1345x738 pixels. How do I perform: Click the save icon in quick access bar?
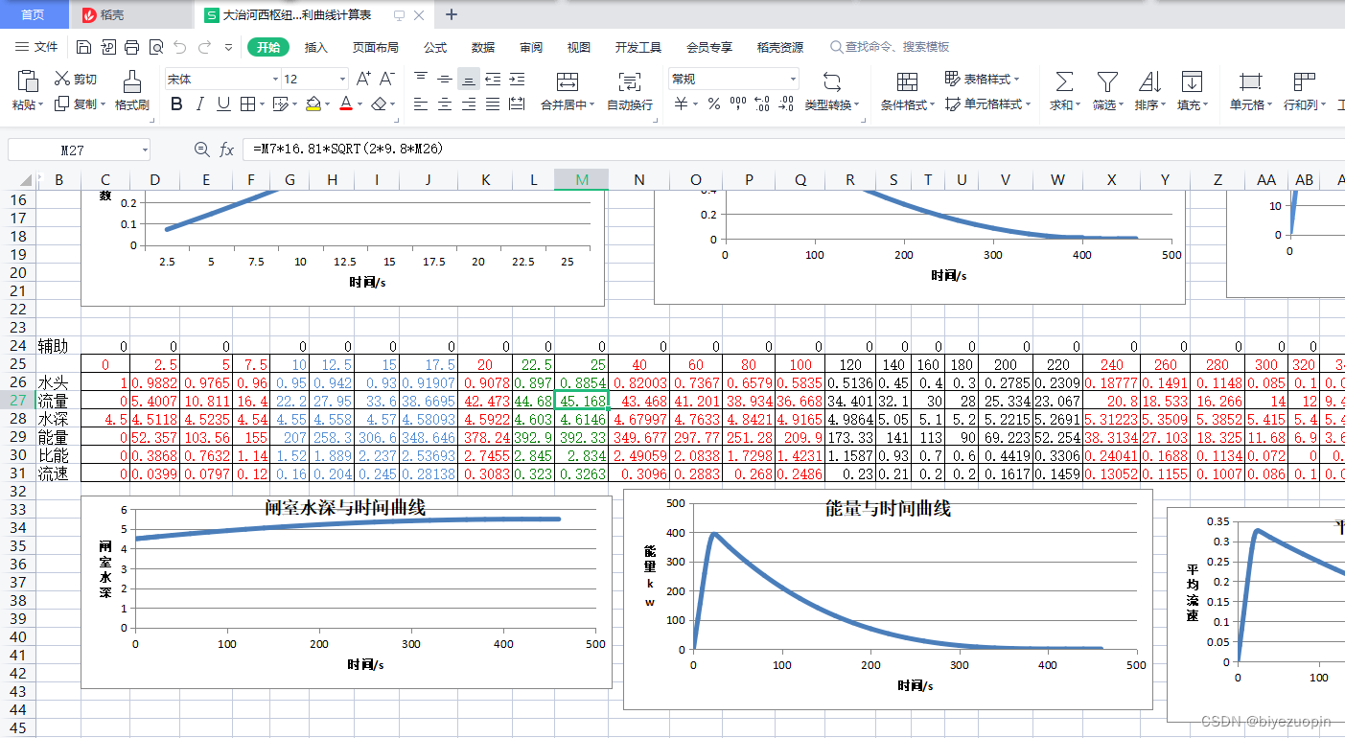[83, 47]
